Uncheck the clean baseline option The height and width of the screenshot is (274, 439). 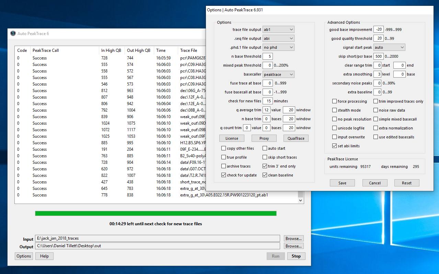[265, 175]
